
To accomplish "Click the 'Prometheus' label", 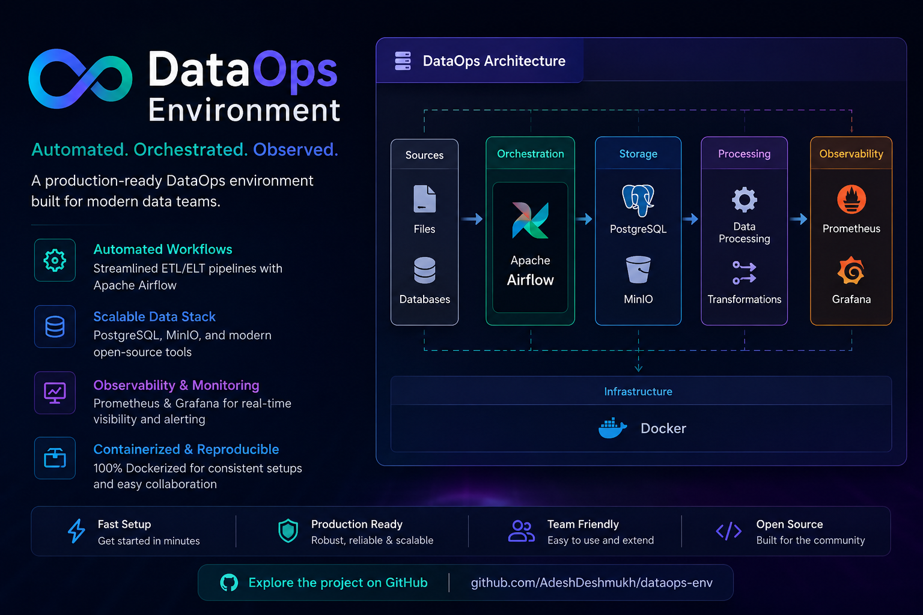I will click(x=851, y=229).
